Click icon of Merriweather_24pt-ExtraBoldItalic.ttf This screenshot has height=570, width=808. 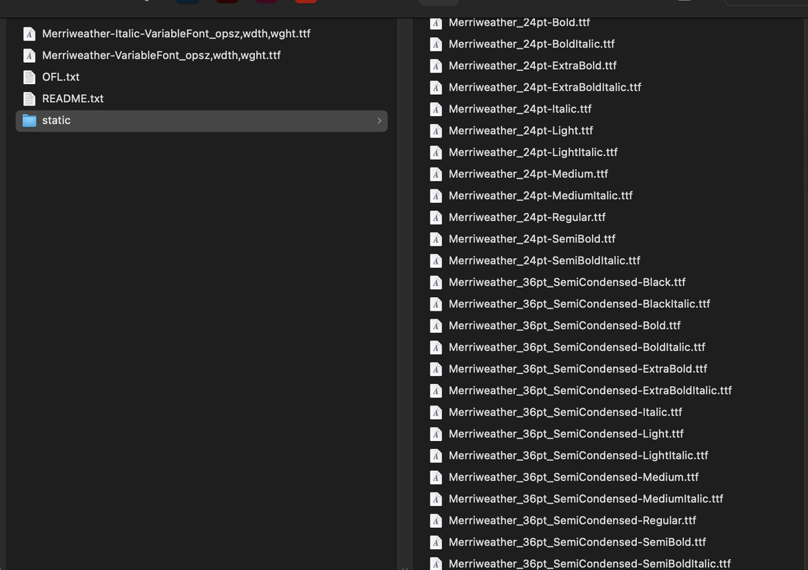pyautogui.click(x=436, y=88)
